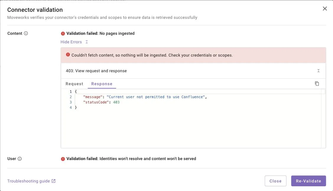Click the error icon in the pink banner
The image size is (333, 191).
[68, 55]
